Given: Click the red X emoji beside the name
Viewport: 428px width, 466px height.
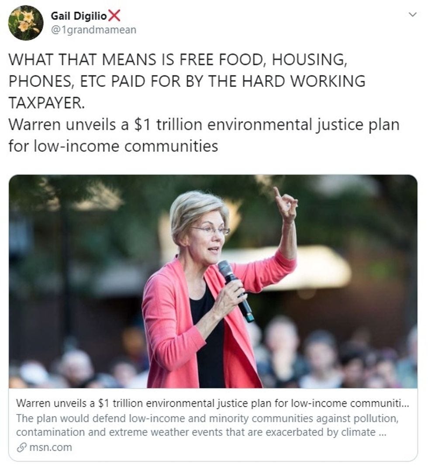Looking at the screenshot, I should click(114, 16).
